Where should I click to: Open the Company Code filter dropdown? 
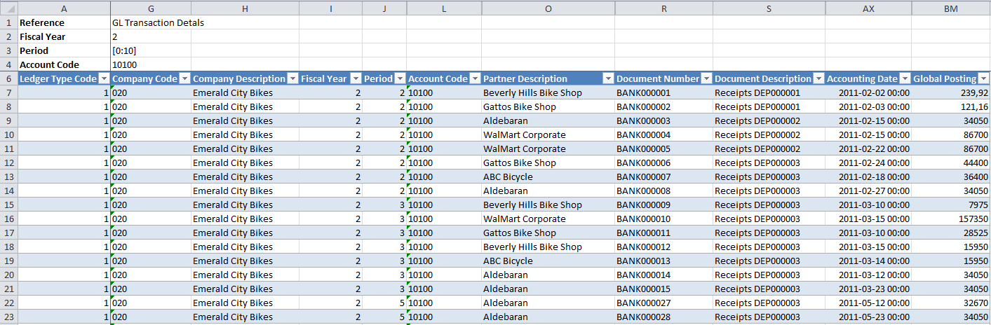(x=184, y=79)
